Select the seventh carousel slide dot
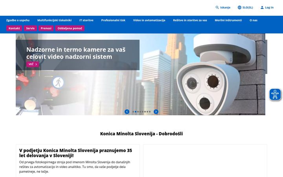The image size is (283, 177). tap(147, 112)
